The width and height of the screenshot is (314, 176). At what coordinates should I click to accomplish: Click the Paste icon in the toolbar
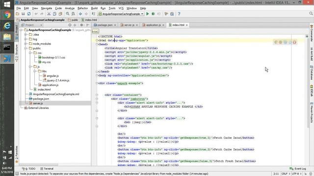(60, 14)
